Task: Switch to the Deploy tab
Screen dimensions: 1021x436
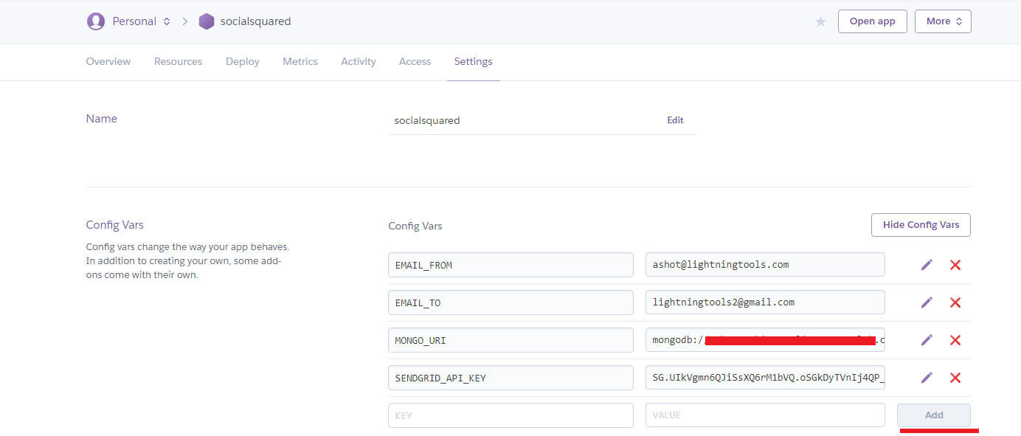Action: pyautogui.click(x=242, y=62)
